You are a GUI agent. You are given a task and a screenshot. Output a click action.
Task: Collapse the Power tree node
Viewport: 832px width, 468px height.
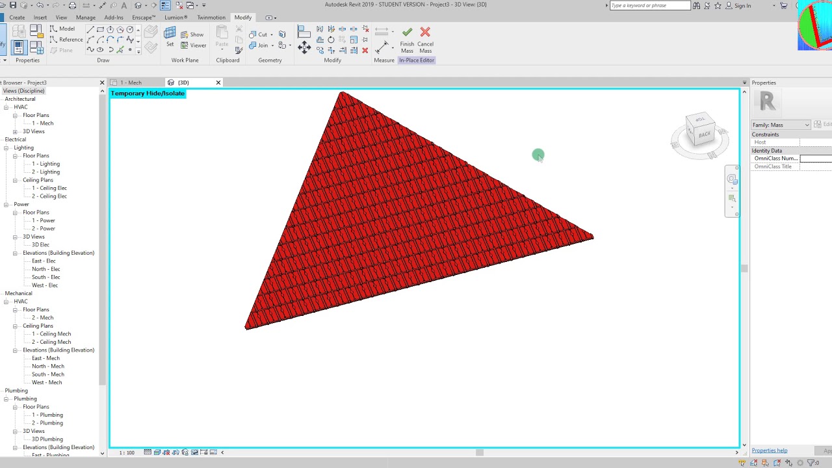[6, 204]
